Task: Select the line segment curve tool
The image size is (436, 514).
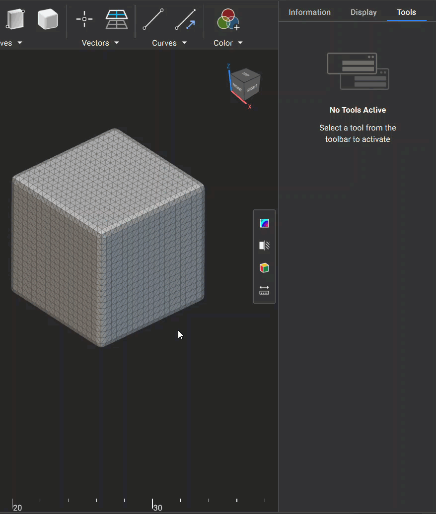Action: [153, 19]
